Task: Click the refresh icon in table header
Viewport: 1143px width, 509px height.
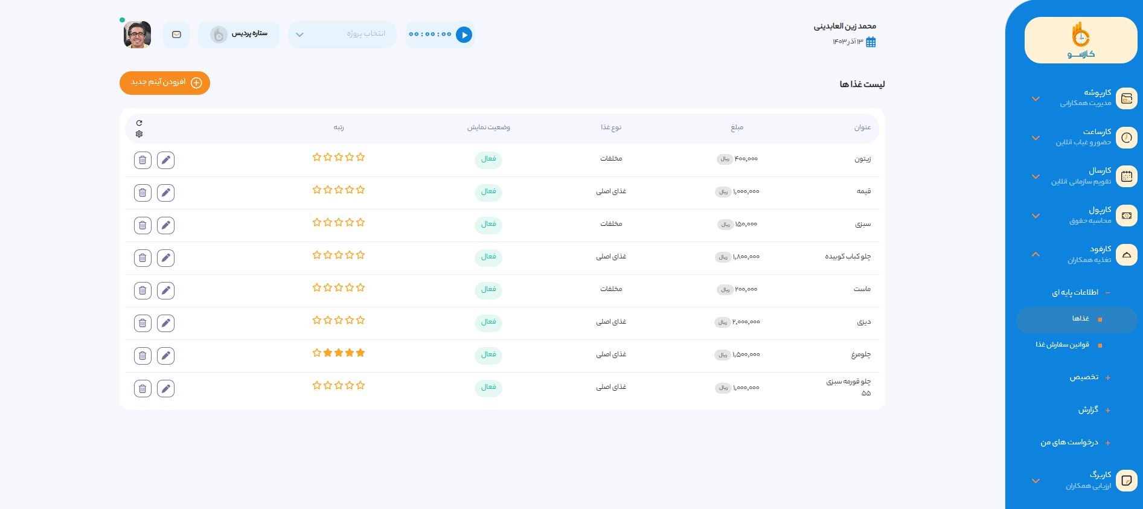Action: [139, 123]
